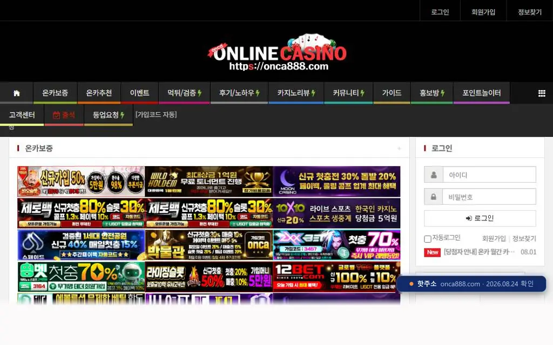The width and height of the screenshot is (553, 345).
Task: Open the green 첫충 70% code 3164 banner
Action: point(81,277)
